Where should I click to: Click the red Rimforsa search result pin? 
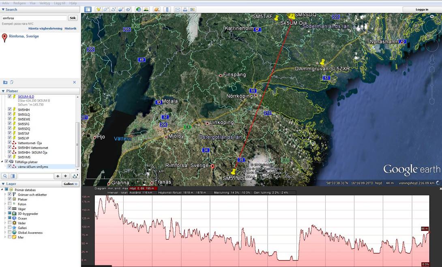pyautogui.click(x=4, y=37)
